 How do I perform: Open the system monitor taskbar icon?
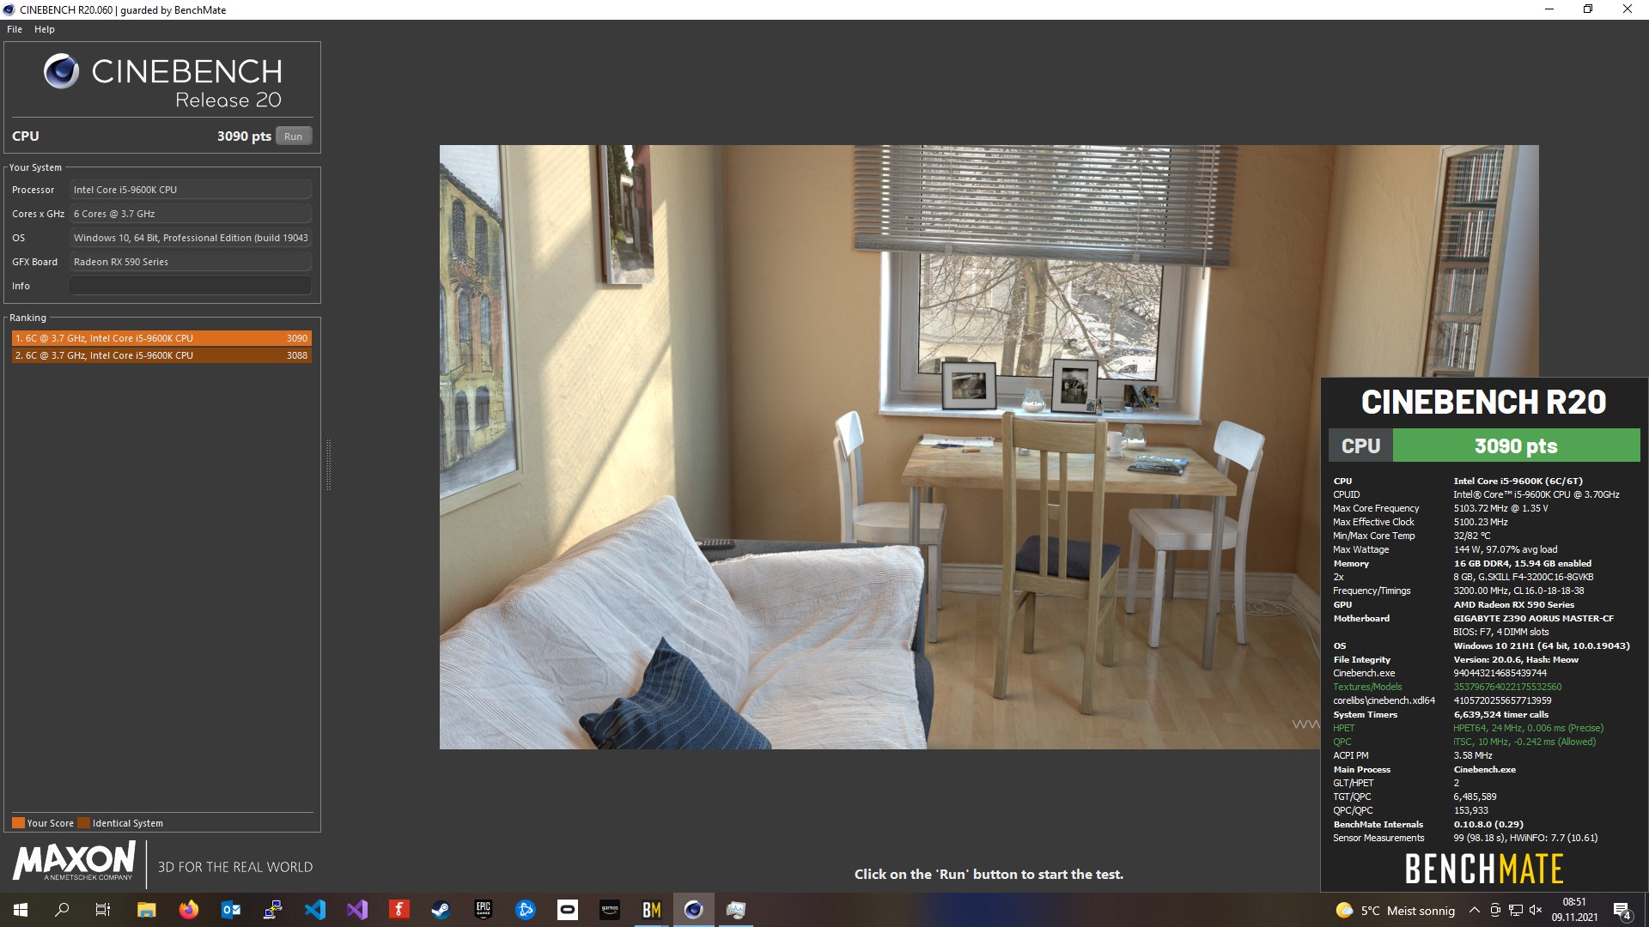pyautogui.click(x=736, y=910)
